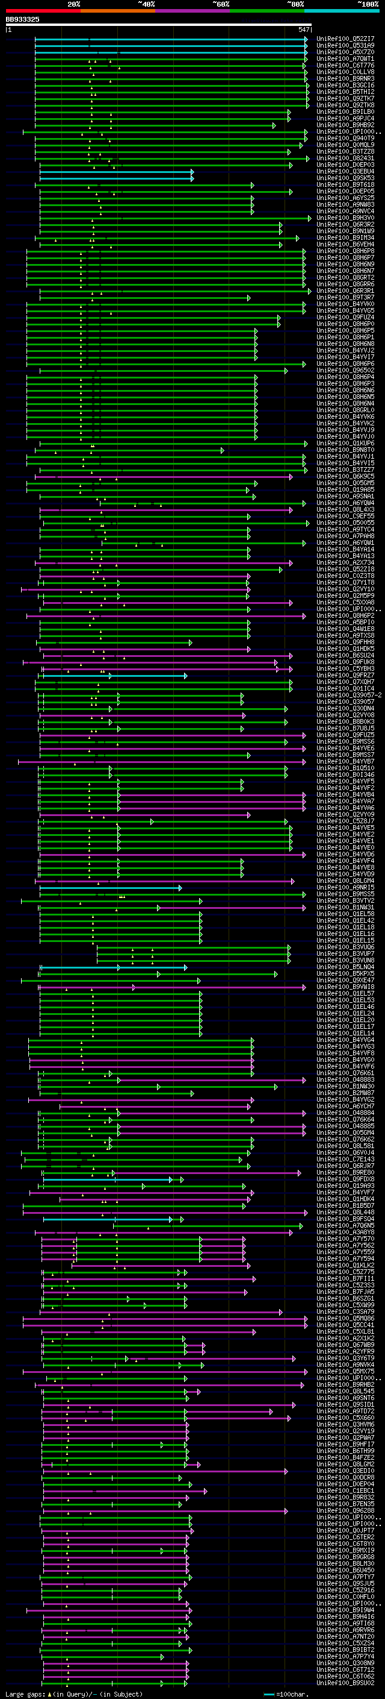Open the UniRef100_B9SU02 hit

pos(345,1683)
